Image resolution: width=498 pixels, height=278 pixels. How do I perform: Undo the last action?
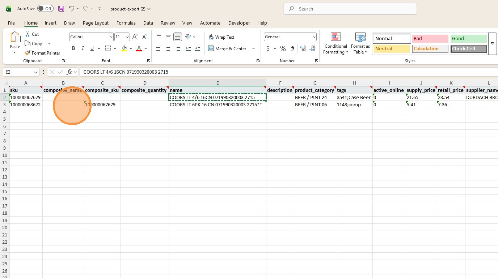point(71,9)
